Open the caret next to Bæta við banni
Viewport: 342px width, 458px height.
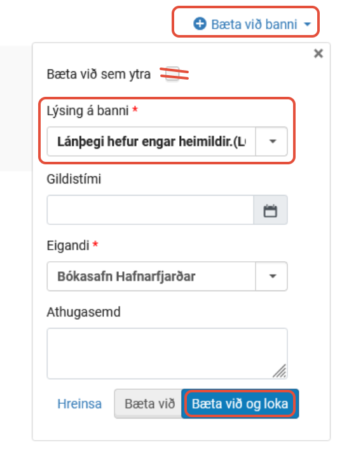[x=307, y=24]
